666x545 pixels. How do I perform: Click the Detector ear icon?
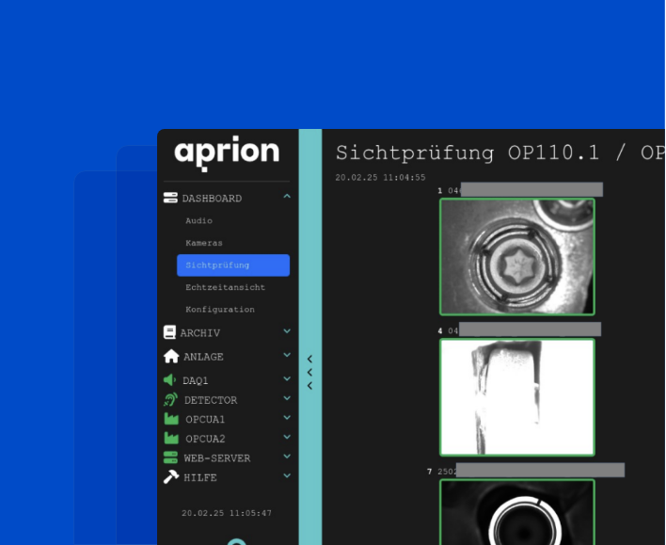(x=171, y=400)
